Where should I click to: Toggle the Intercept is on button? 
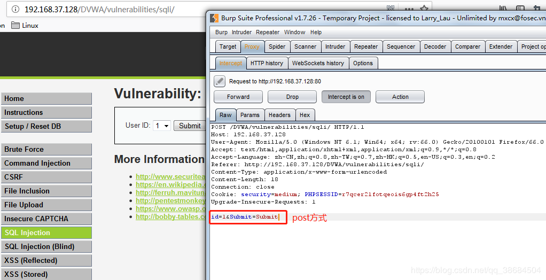click(346, 97)
